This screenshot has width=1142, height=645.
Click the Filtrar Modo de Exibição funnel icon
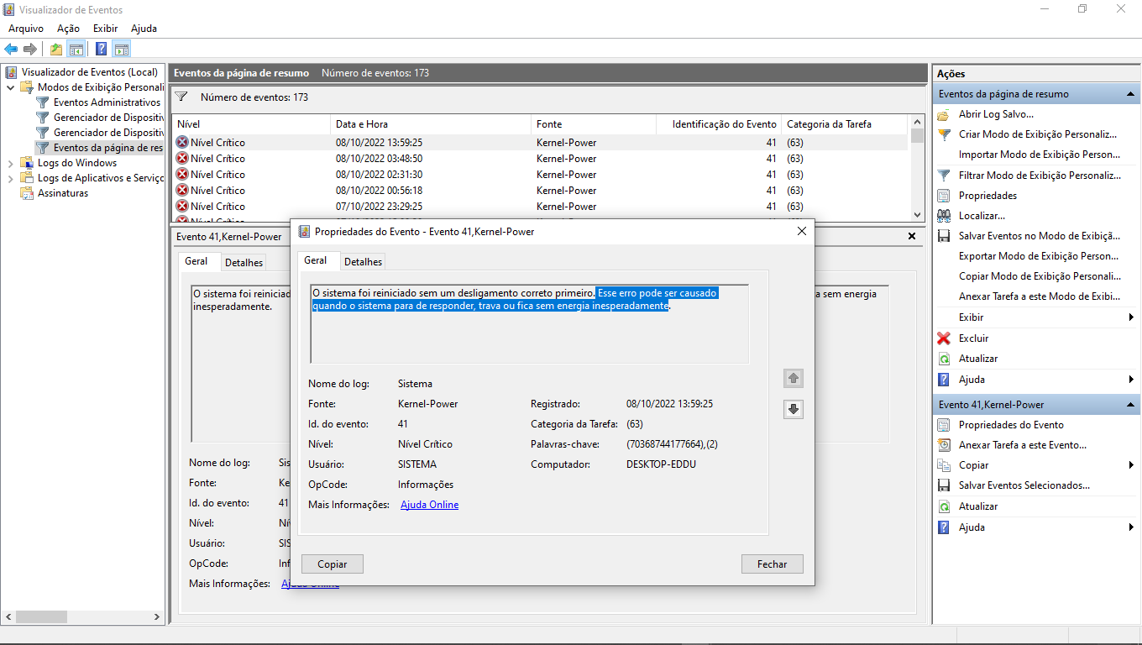click(944, 176)
